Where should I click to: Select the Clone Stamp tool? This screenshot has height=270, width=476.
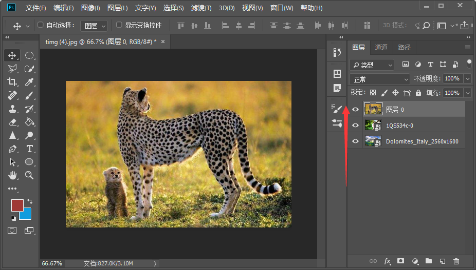point(12,109)
